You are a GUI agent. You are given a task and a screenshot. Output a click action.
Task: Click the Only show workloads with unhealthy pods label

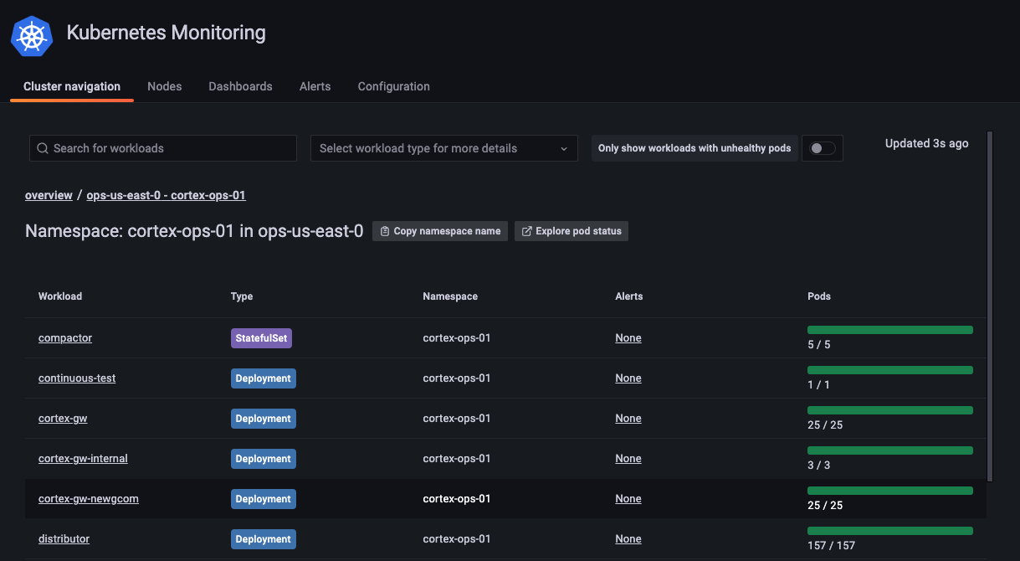(695, 148)
